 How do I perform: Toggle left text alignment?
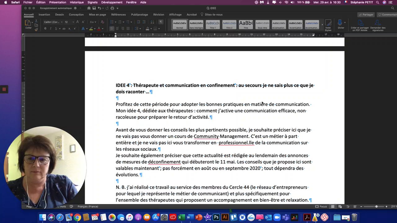pyautogui.click(x=112, y=28)
